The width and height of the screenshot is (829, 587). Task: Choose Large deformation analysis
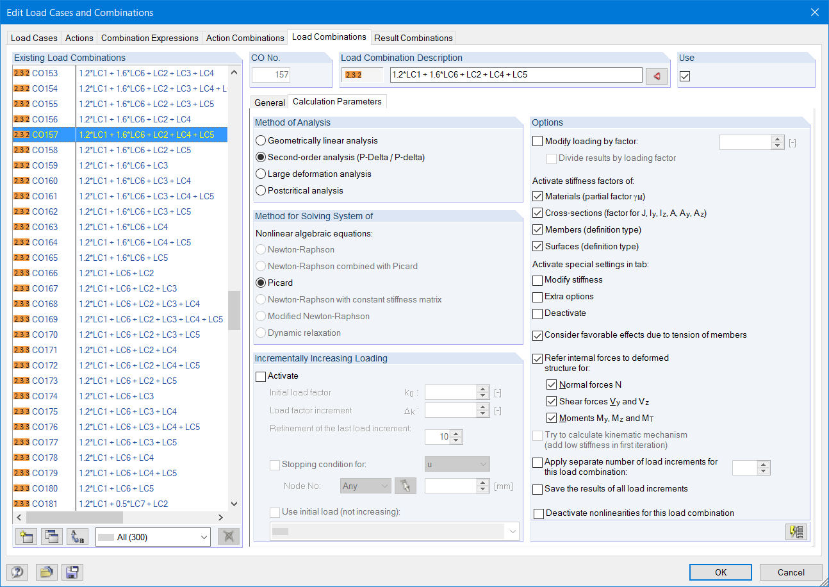(261, 174)
